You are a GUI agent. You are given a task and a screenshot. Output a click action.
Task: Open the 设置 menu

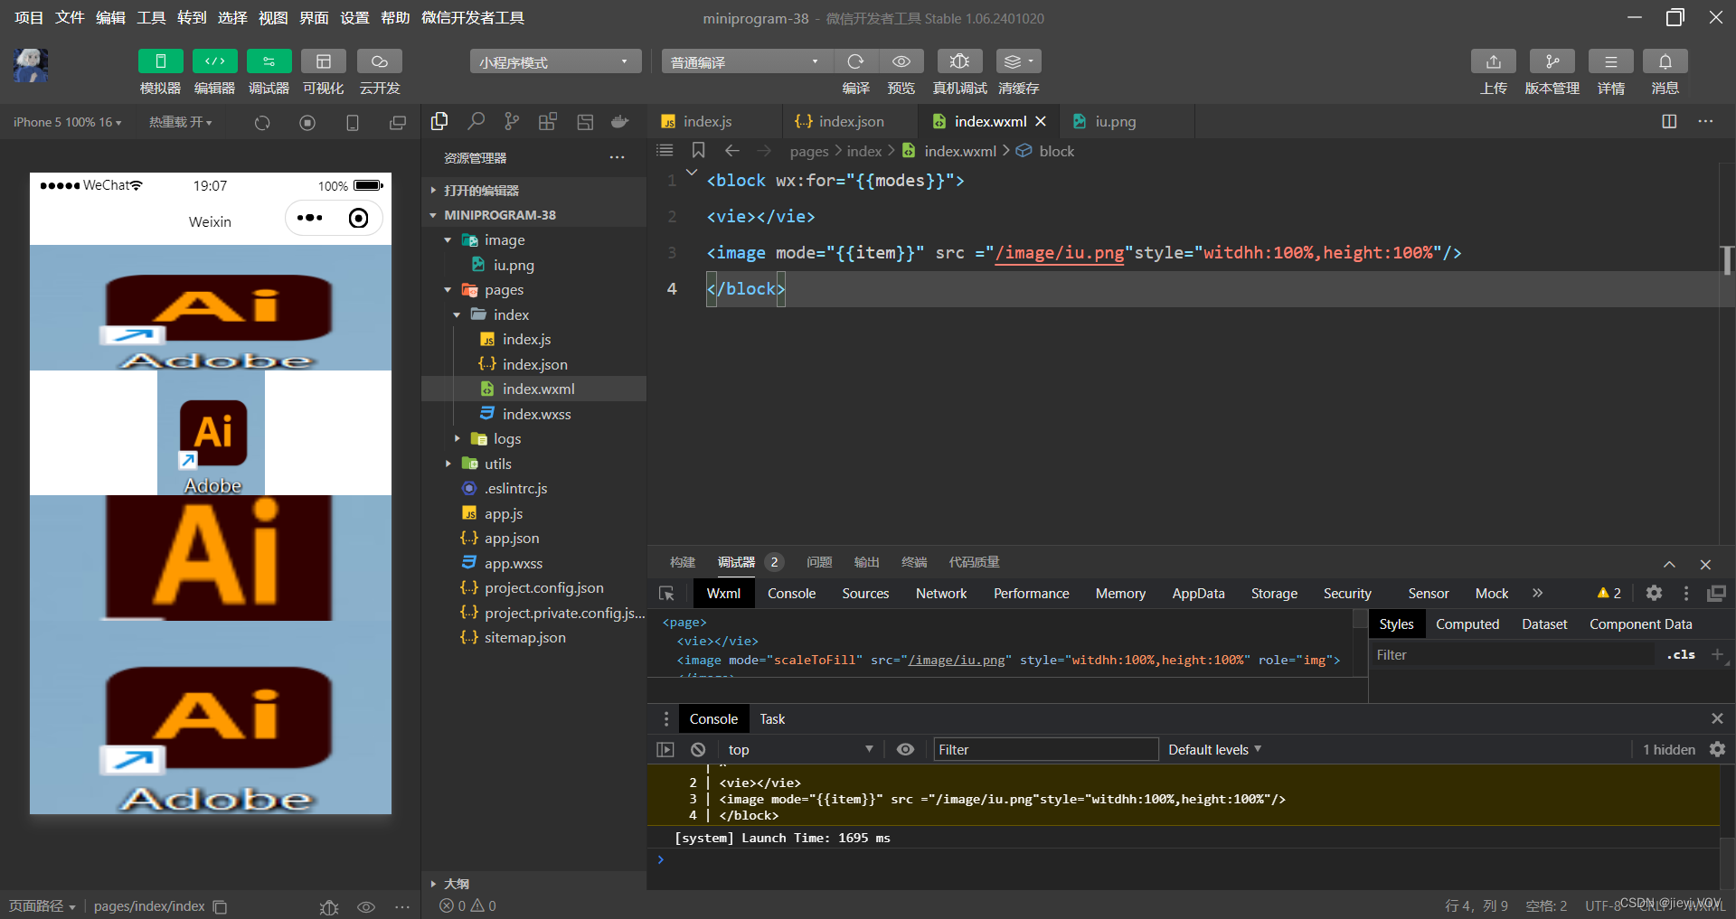point(354,17)
